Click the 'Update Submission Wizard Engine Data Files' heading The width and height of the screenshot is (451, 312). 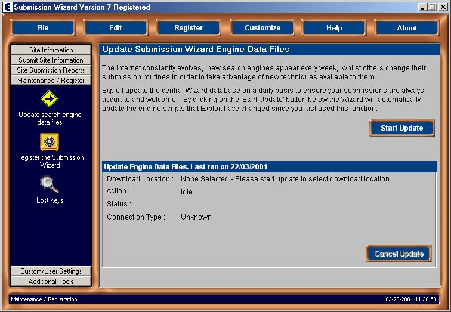click(x=196, y=49)
